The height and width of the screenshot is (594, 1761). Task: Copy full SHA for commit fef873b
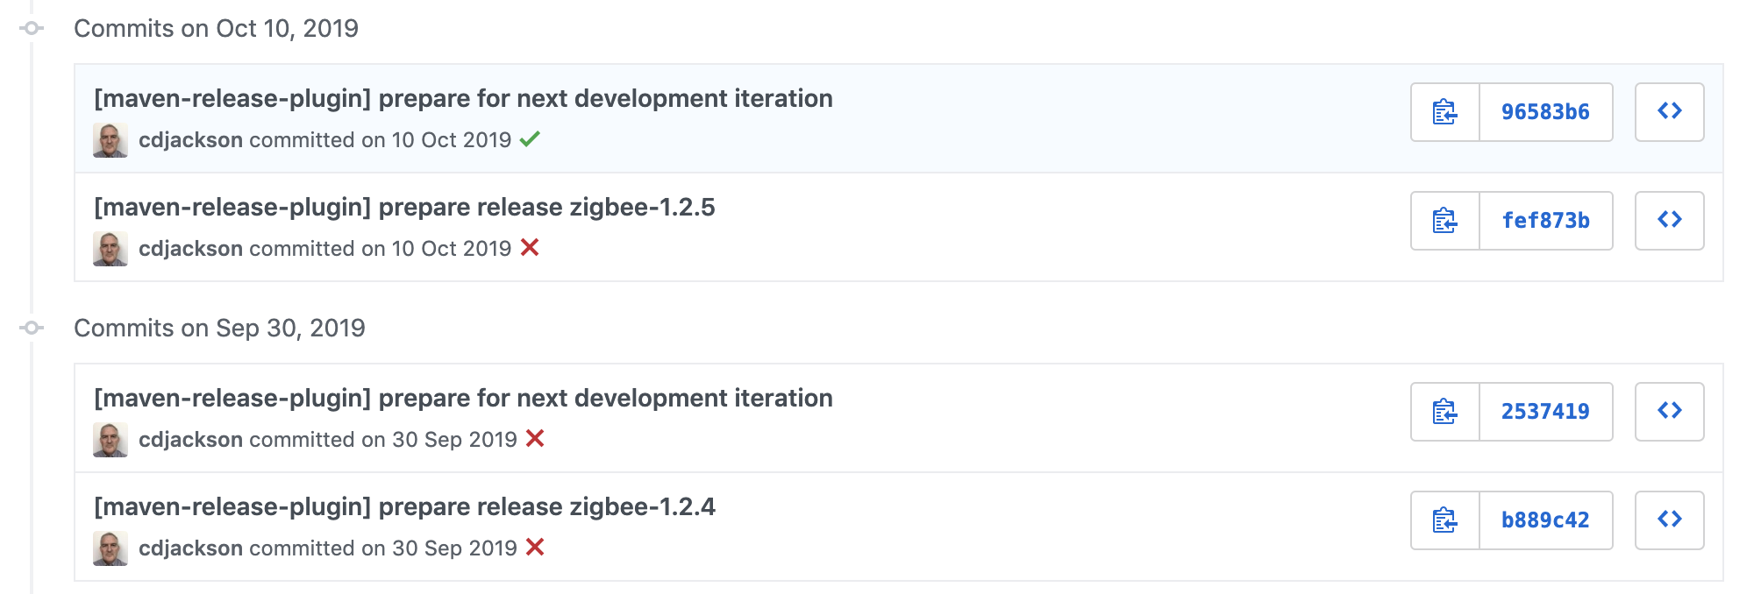tap(1444, 221)
